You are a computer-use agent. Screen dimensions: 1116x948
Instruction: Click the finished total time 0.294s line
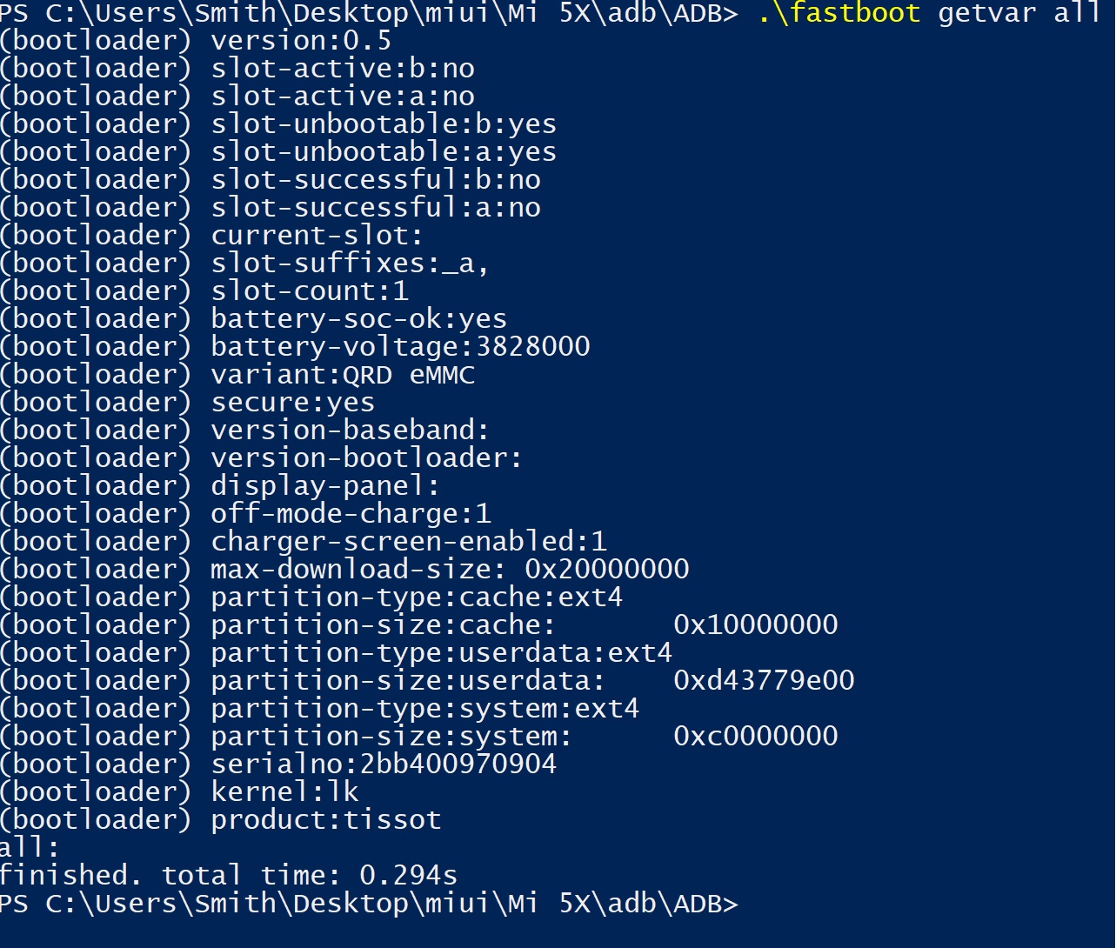coord(229,875)
